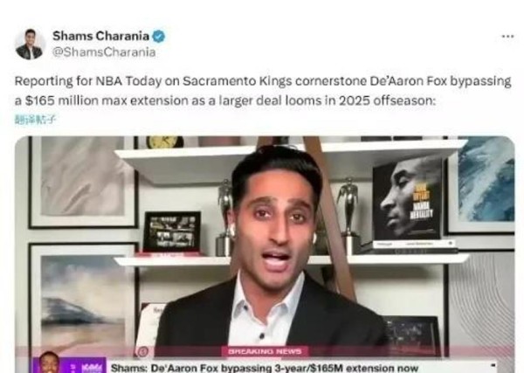Click the framed photo on shelf
524x373 pixels.
(172, 231)
